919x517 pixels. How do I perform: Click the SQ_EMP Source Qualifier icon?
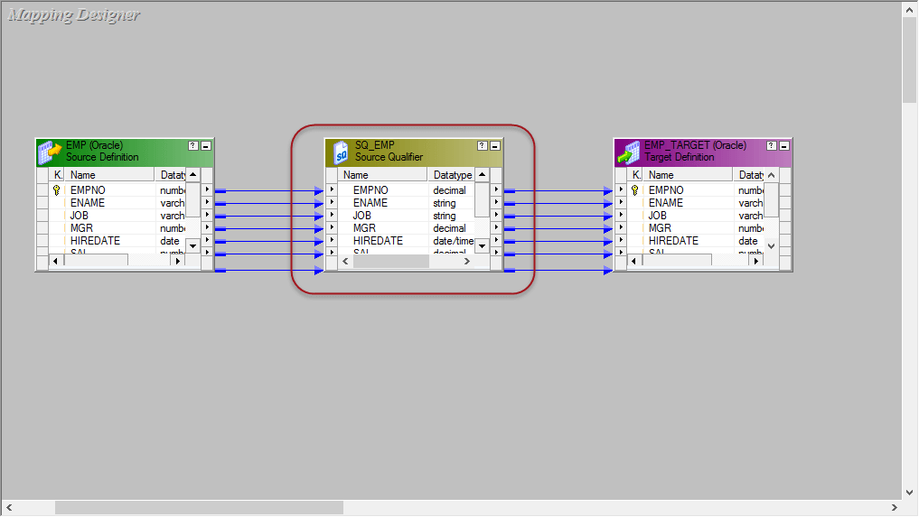[340, 152]
